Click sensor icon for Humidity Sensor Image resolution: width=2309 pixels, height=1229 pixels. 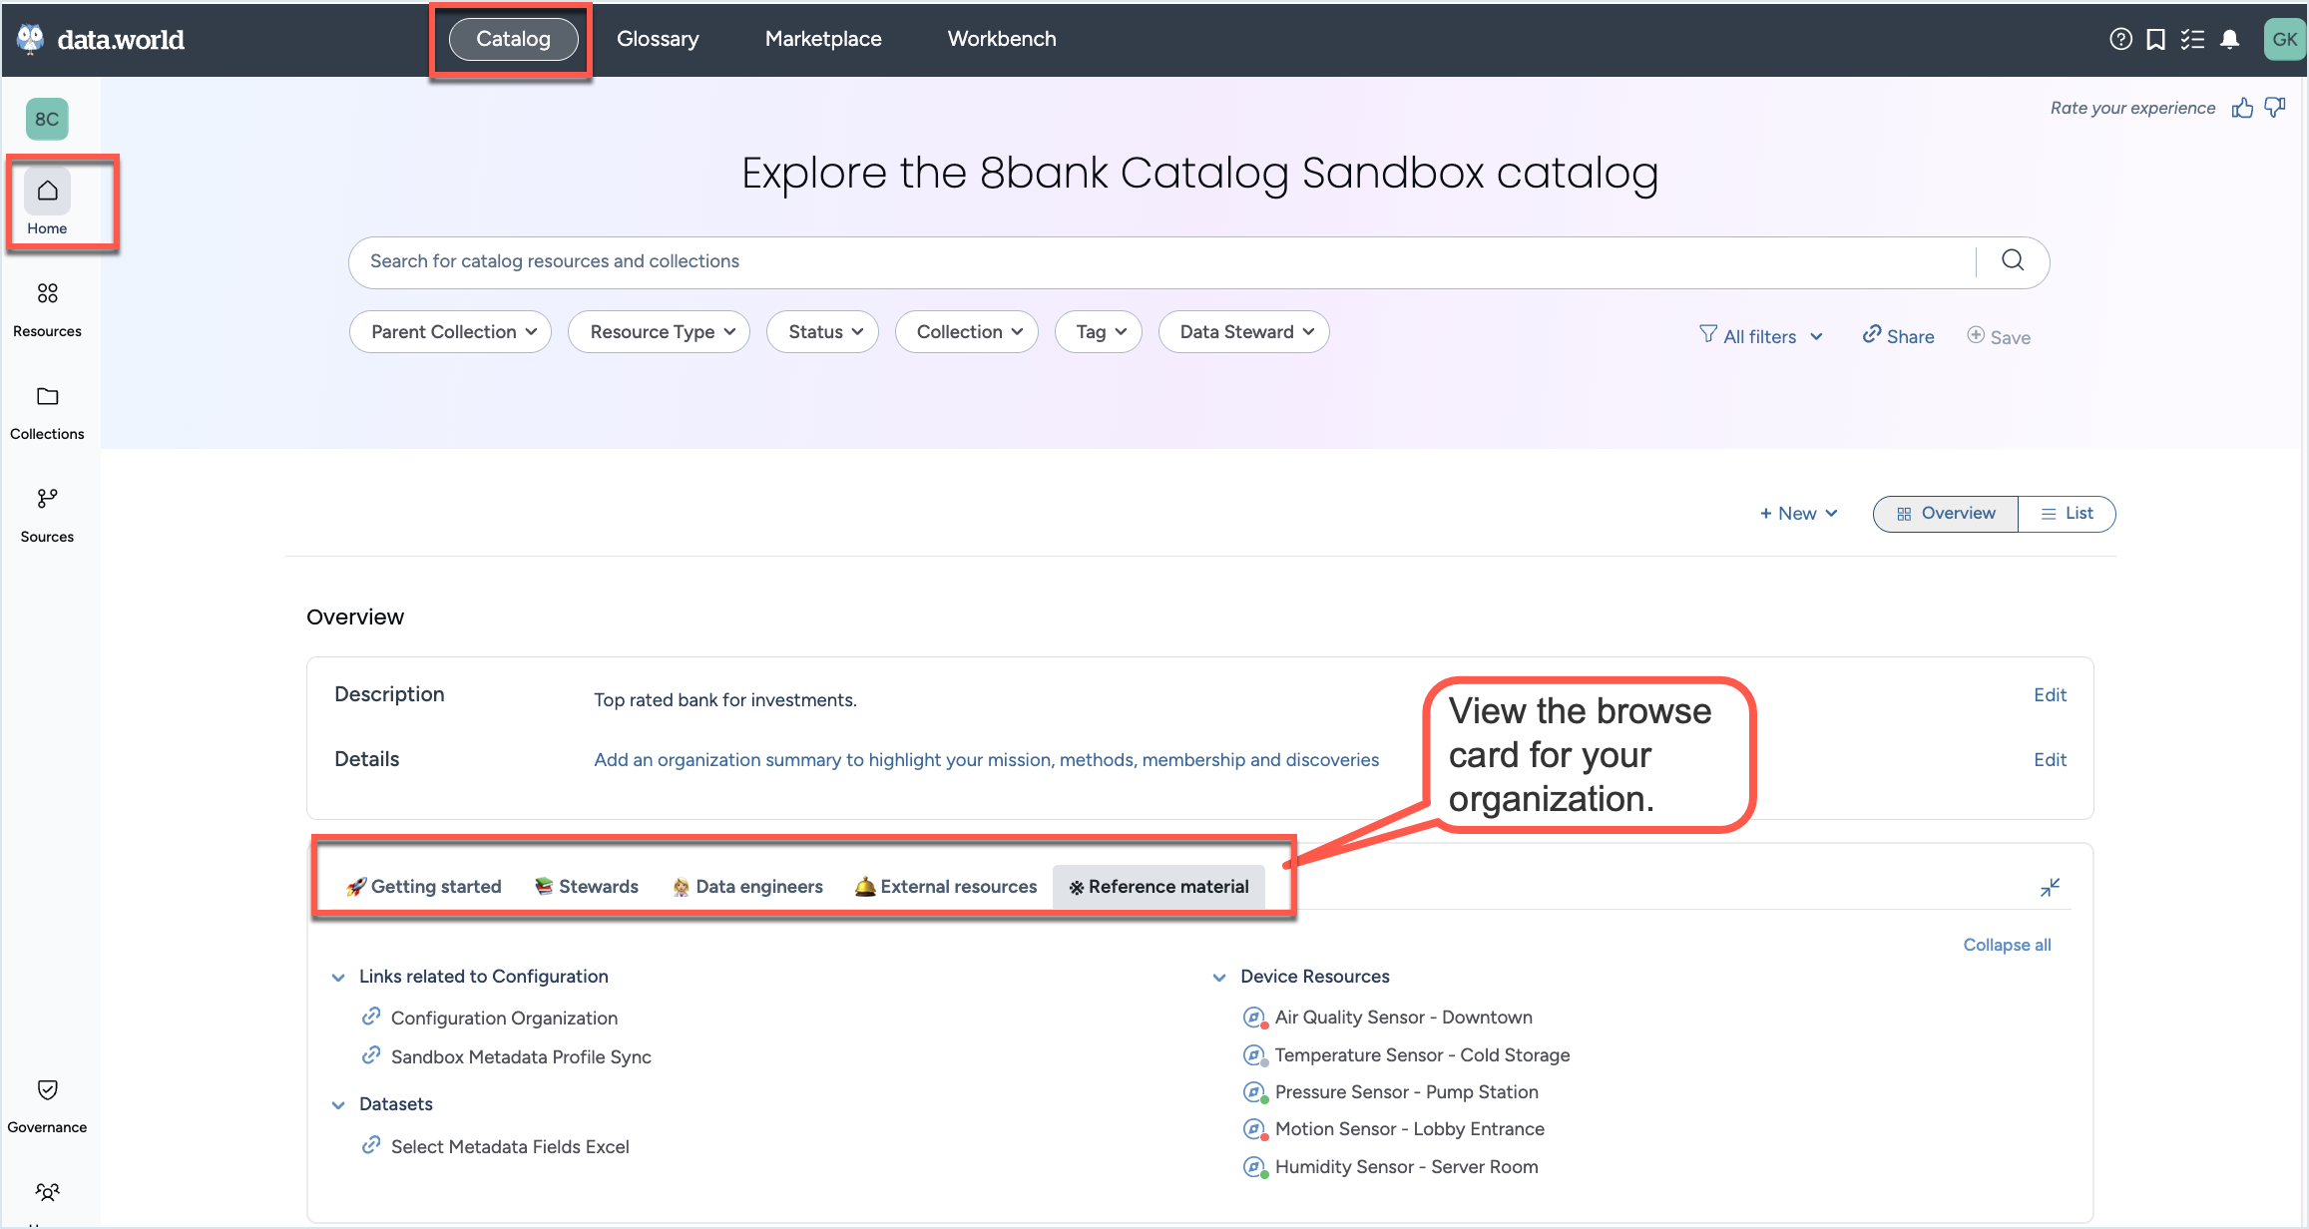(x=1255, y=1167)
